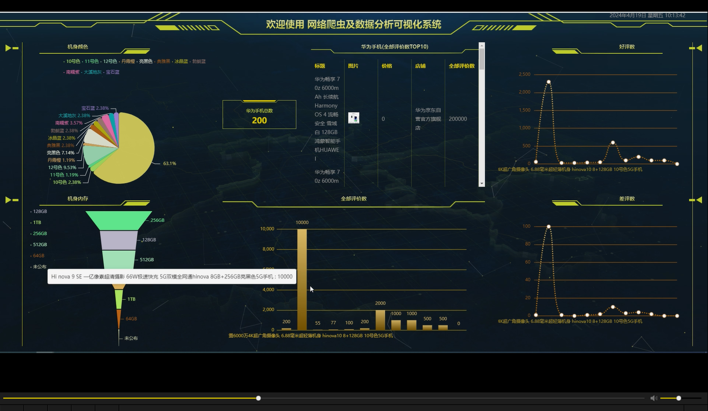Click the orange 64GB funnel segment
The width and height of the screenshot is (708, 411).
click(x=119, y=318)
